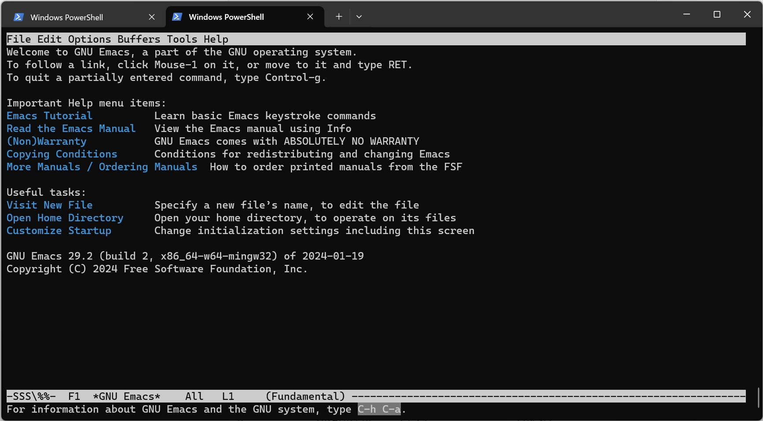Open the Options menu in Emacs
This screenshot has height=421, width=763.
point(90,39)
